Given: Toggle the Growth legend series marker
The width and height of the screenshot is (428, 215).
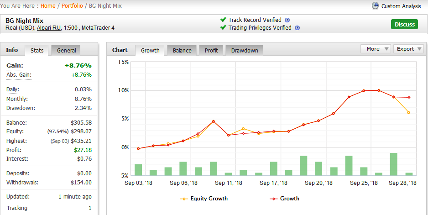Looking at the screenshot, I should tap(273, 199).
